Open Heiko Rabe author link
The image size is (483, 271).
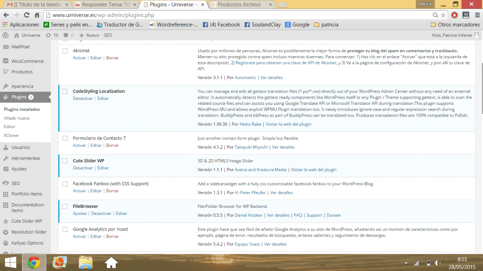point(250,124)
